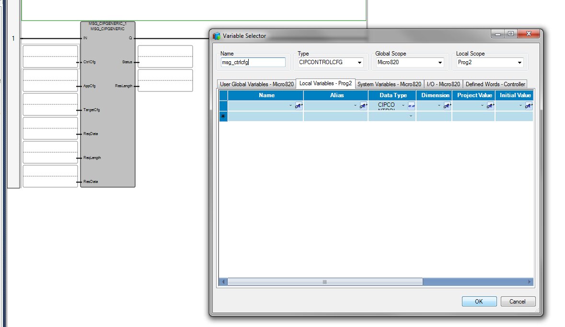Open the Type dropdown CIPCONTROLCFG
Viewport: 565px width, 327px height.
tap(359, 63)
